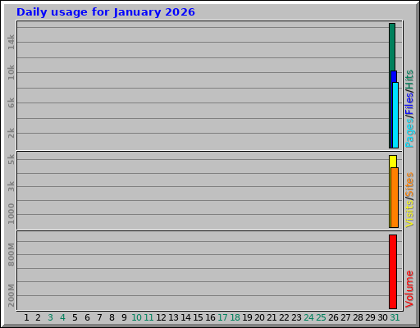420x328 pixels.
Task: Click the green Hits bar for day 31
Action: coord(391,47)
